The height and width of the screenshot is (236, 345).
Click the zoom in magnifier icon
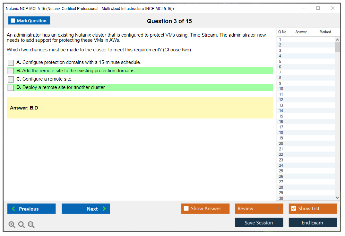(x=12, y=225)
